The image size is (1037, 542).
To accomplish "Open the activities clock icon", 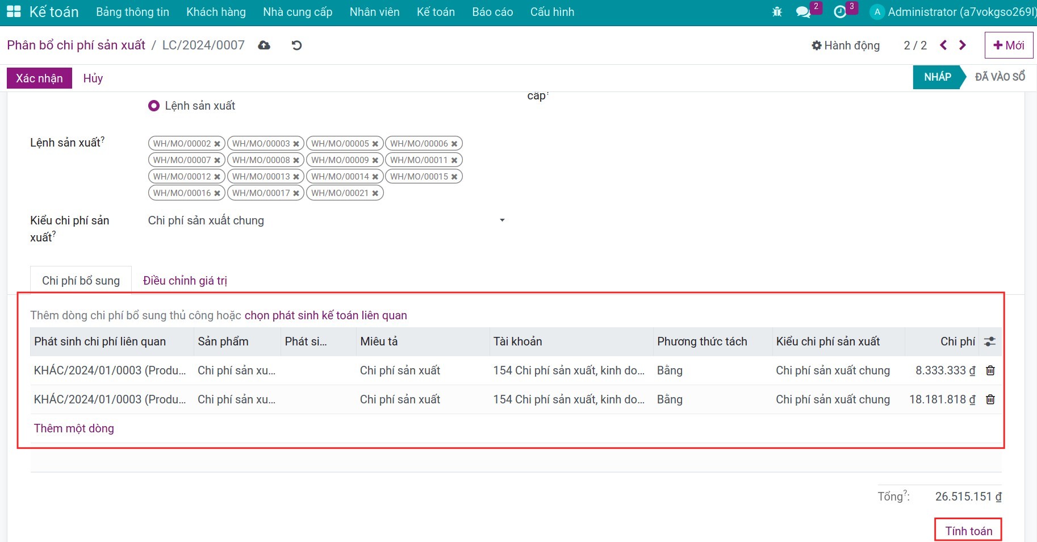I will (x=840, y=12).
